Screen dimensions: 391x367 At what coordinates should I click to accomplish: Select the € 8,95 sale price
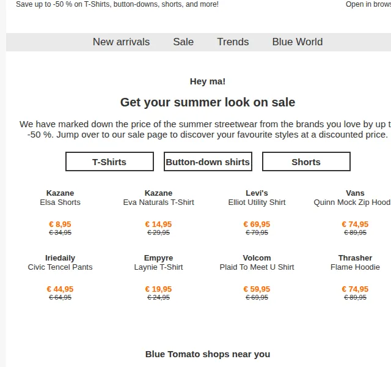(60, 224)
